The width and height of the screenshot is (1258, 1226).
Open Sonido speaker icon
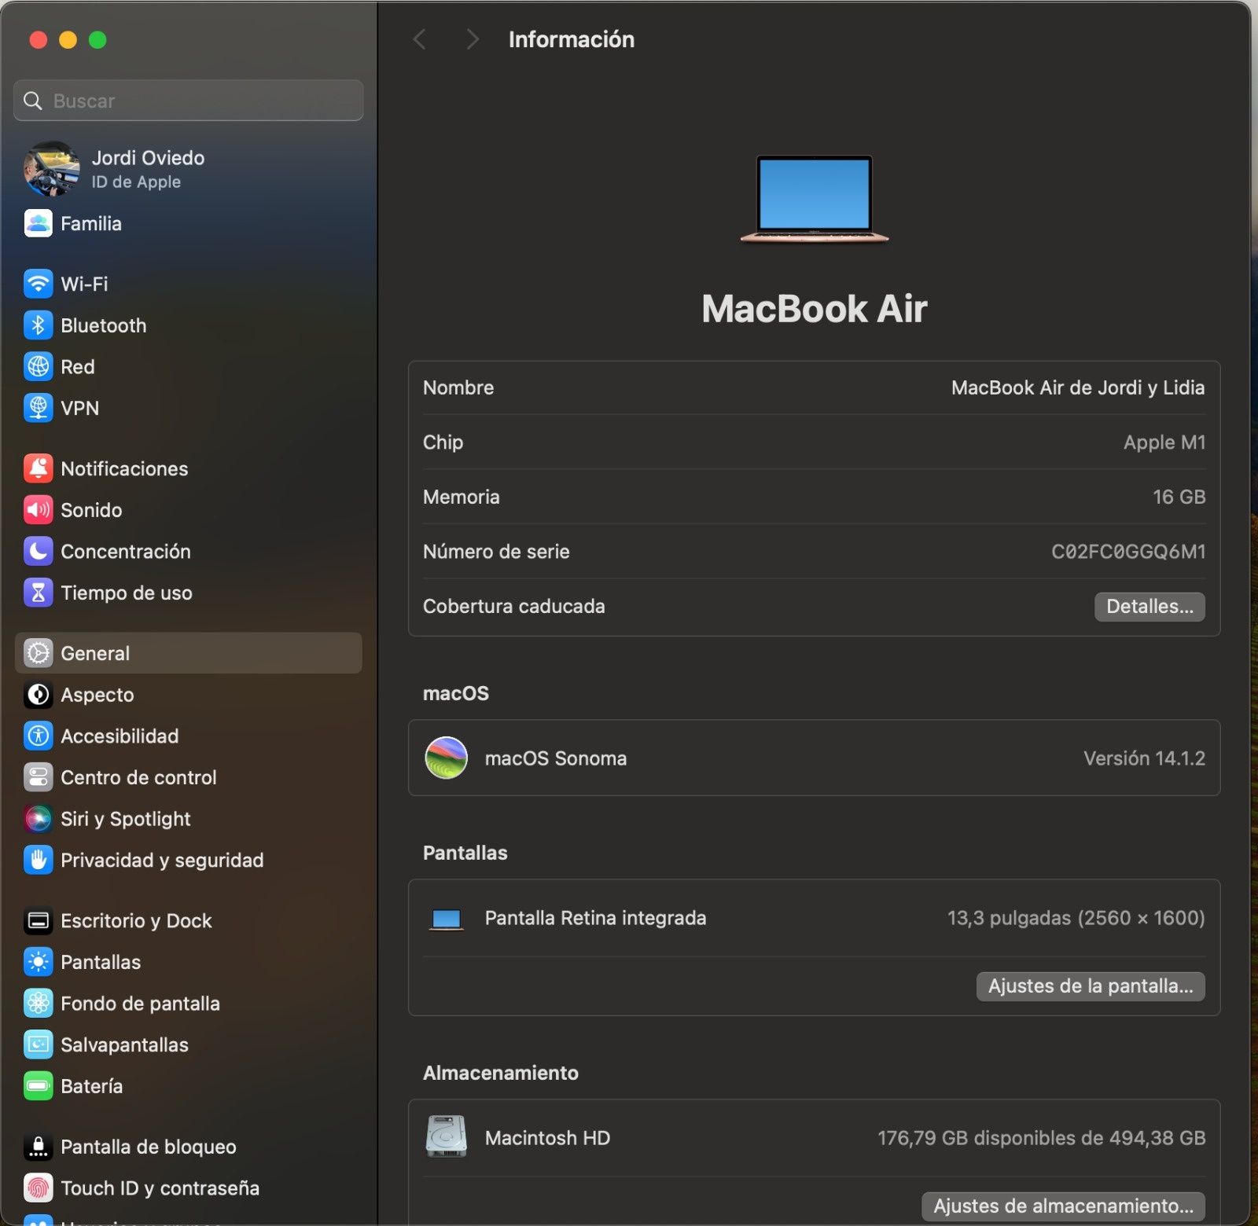[x=38, y=510]
